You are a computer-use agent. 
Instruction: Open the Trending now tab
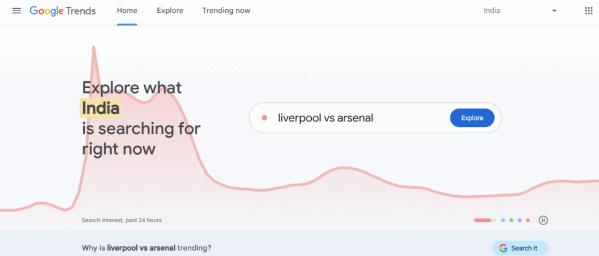(x=226, y=11)
